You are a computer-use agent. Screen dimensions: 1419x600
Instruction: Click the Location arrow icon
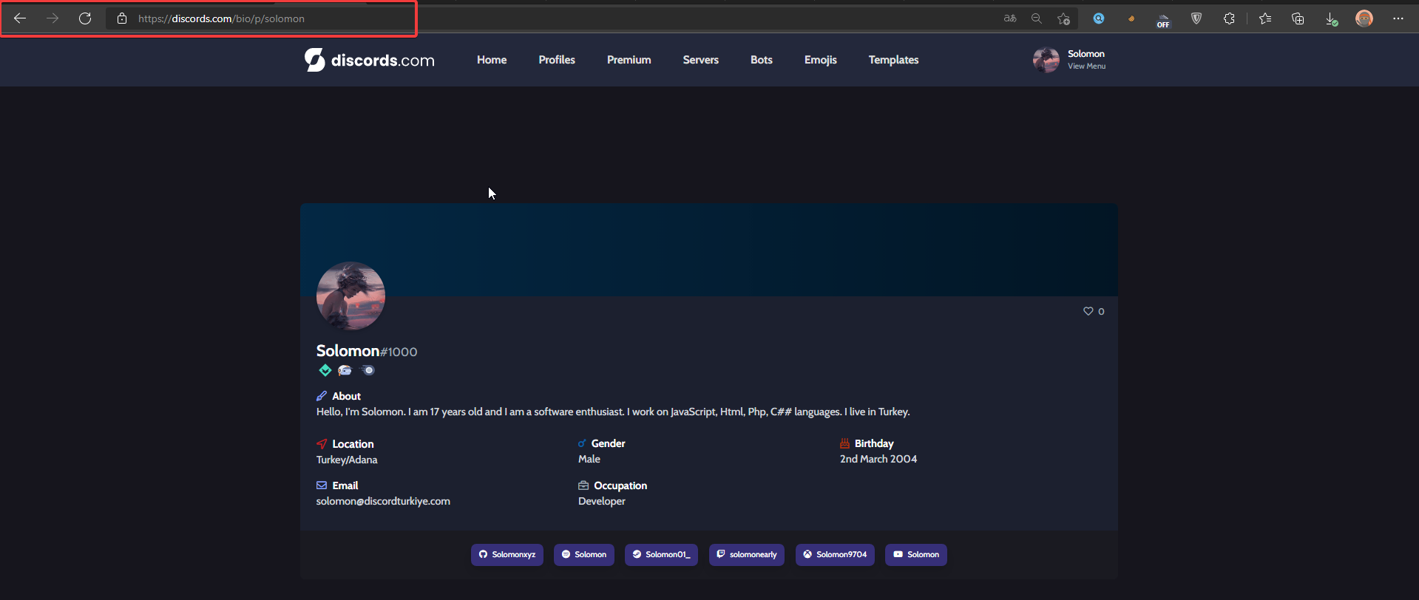(x=322, y=444)
